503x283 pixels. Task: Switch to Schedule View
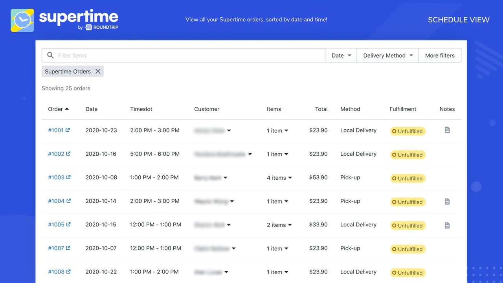[x=459, y=19]
